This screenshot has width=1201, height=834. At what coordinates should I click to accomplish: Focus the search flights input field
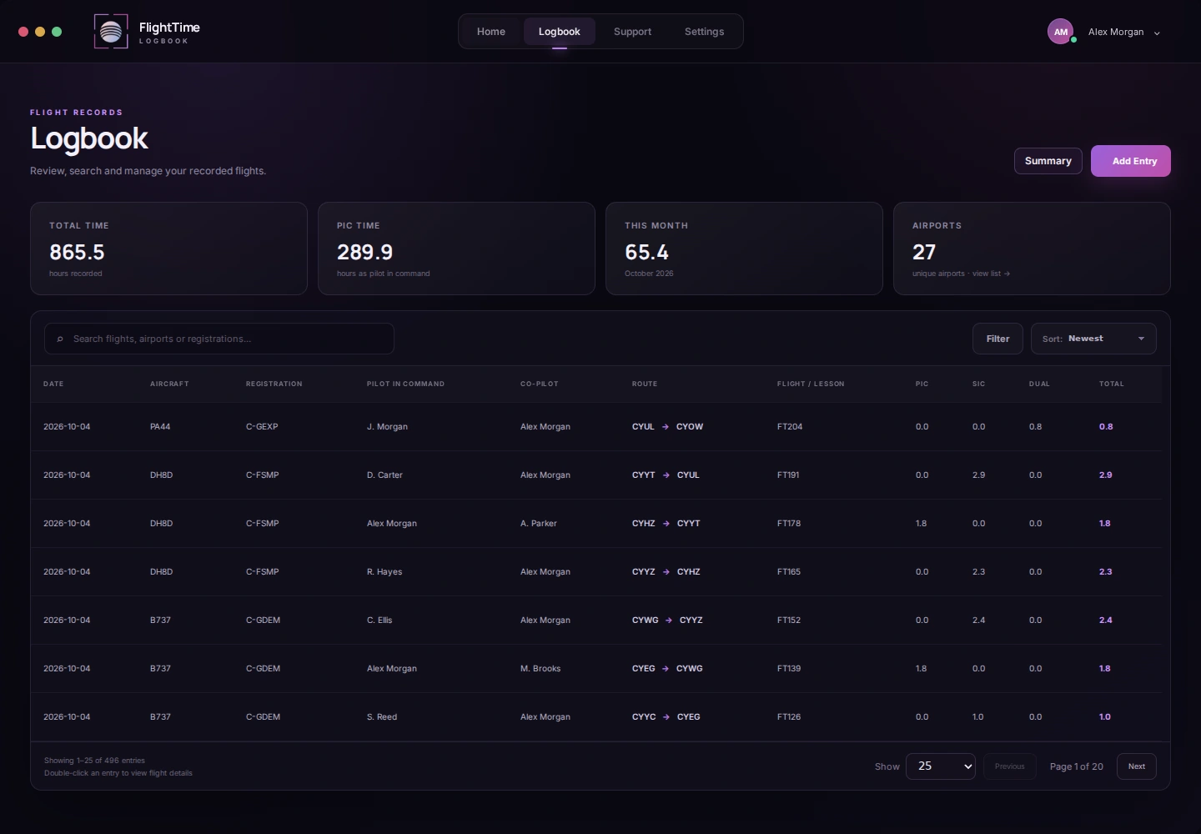click(x=219, y=339)
